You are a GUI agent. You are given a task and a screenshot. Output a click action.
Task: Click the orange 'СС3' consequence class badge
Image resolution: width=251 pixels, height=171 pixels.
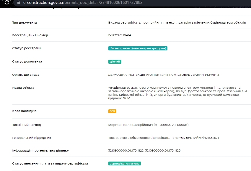pyautogui.click(x=112, y=111)
